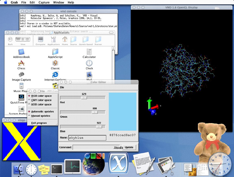
Task: Open the Apple menu
Action: pos(5,2)
